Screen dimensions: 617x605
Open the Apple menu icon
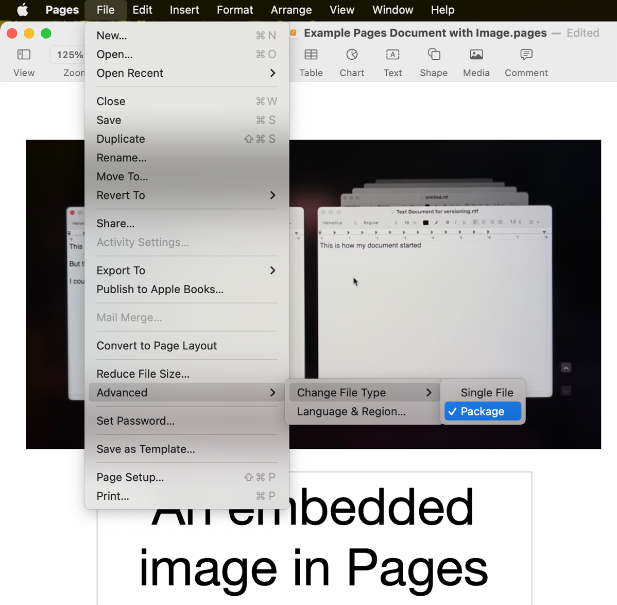[23, 10]
